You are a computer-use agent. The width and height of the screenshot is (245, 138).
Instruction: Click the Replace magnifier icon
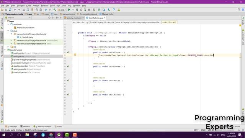pyautogui.click(x=41, y=10)
